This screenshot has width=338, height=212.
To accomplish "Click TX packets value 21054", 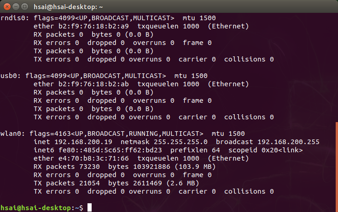I will [89, 183].
